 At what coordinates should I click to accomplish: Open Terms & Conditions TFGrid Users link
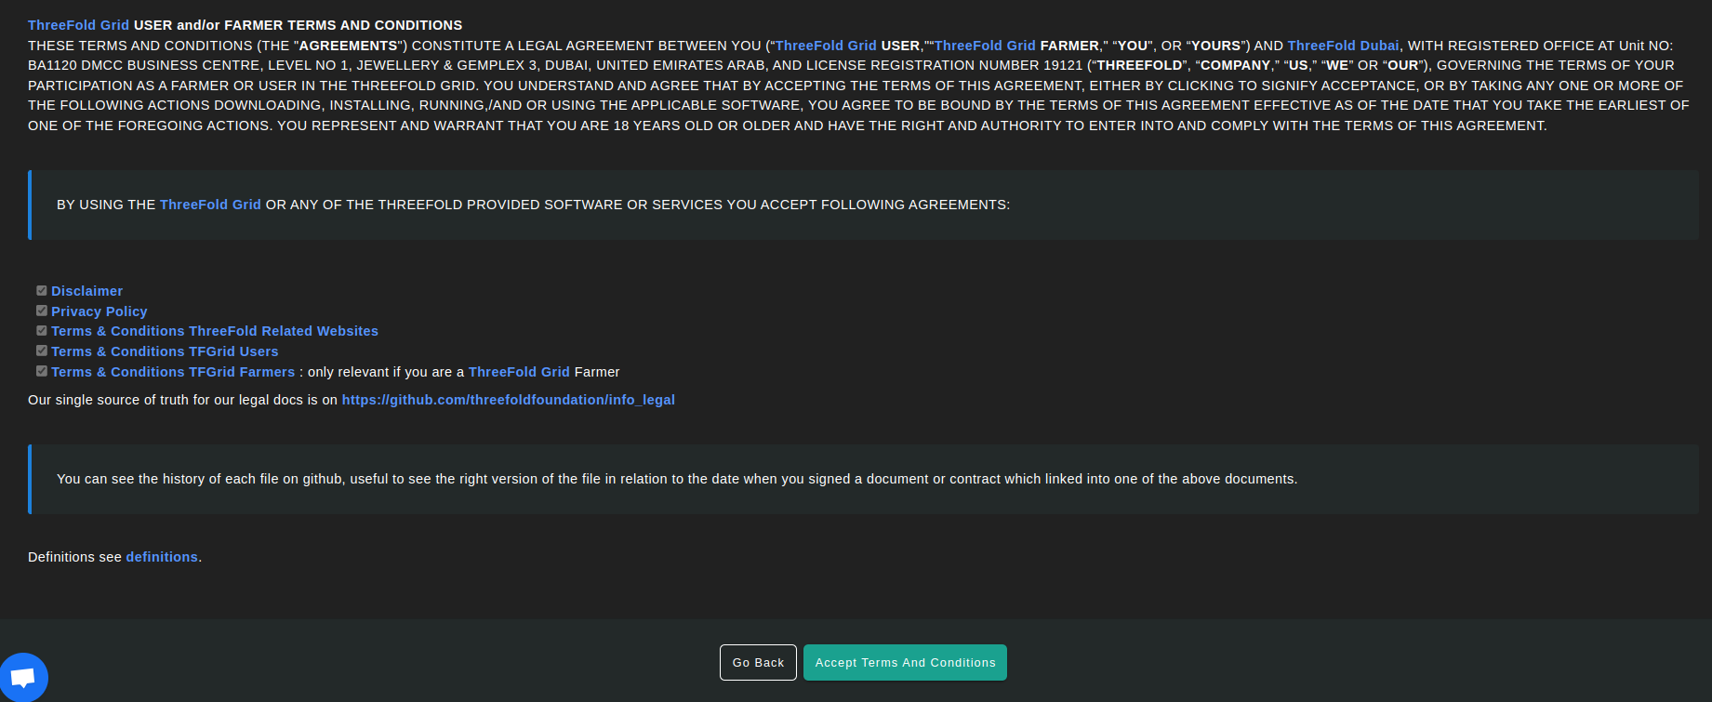[x=165, y=351]
